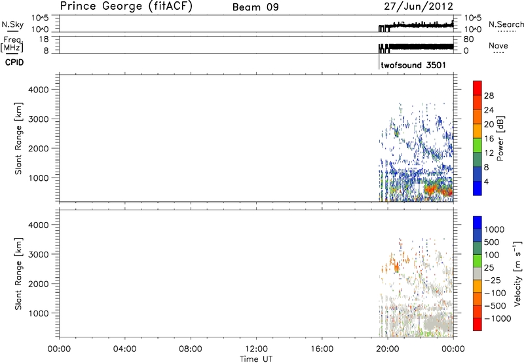Image resolution: width=524 pixels, height=363 pixels.
Task: Click the "12:00" time axis label
Action: click(x=256, y=349)
